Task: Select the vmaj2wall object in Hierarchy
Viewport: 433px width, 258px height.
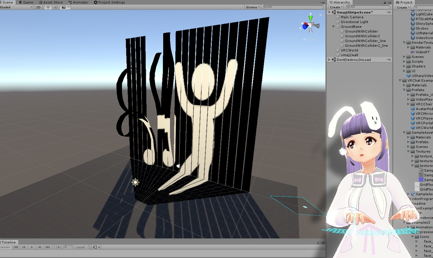Action: (x=350, y=55)
